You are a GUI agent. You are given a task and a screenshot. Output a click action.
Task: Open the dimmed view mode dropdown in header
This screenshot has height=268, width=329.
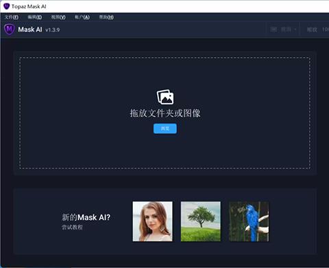pyautogui.click(x=284, y=30)
